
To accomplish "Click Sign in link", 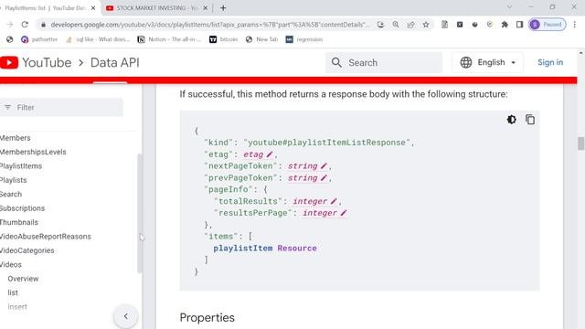I will (550, 62).
